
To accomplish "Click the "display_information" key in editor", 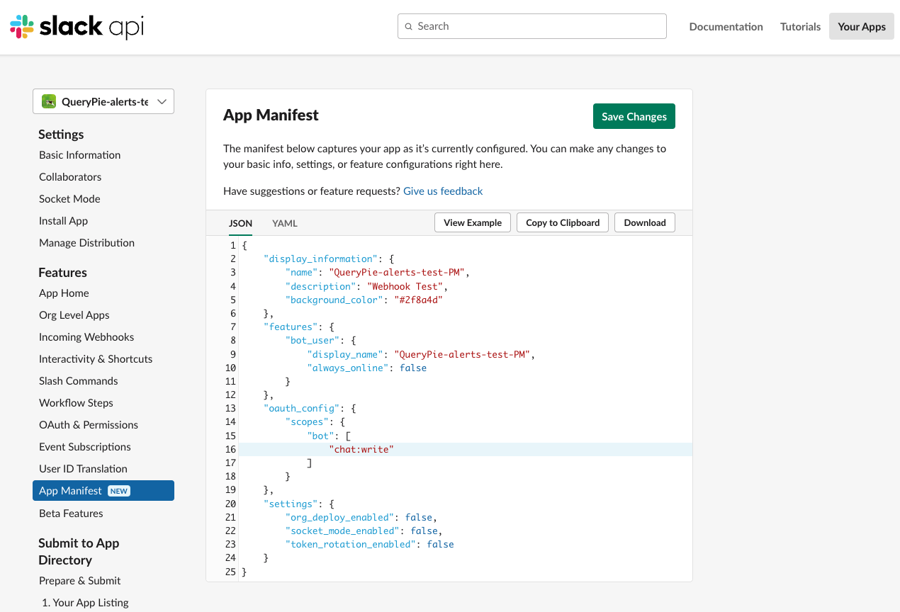I will (321, 259).
